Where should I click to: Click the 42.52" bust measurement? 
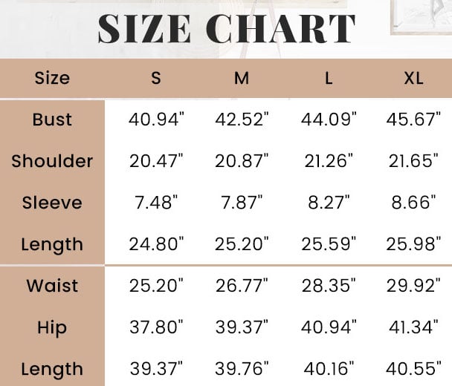click(x=242, y=120)
